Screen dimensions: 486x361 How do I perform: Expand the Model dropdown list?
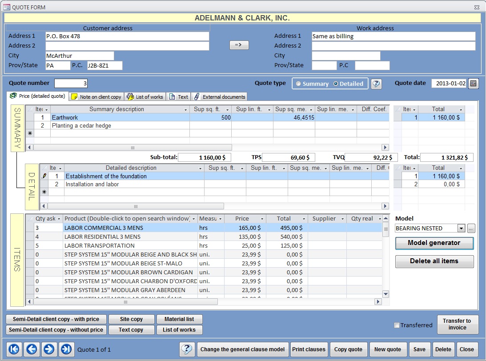coord(461,228)
